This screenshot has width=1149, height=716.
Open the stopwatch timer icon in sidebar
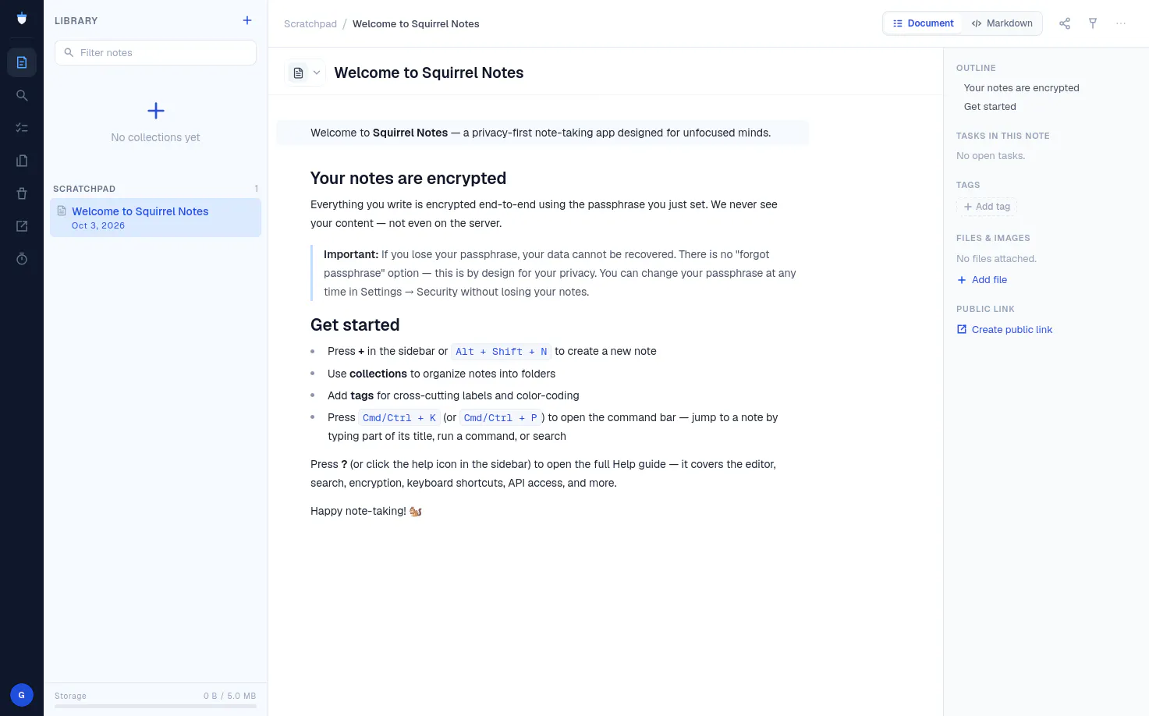(22, 259)
